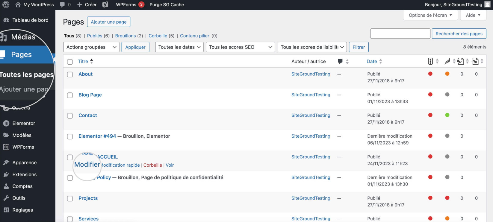Click Ajouter une page button
The image size is (493, 222).
109,22
